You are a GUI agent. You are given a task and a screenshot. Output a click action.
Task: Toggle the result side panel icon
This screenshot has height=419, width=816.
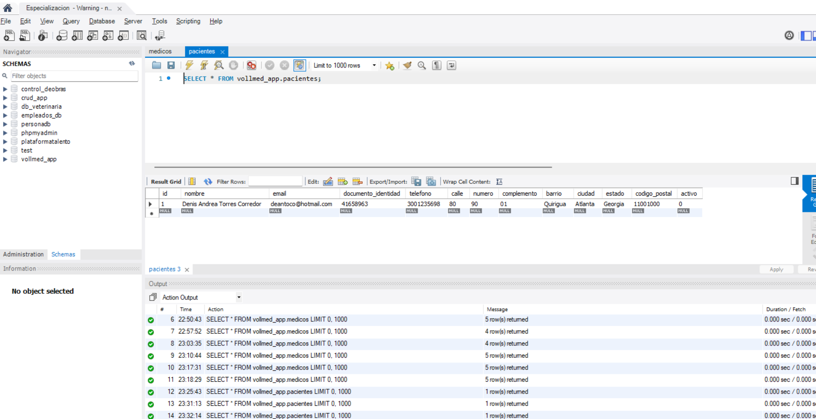point(794,181)
